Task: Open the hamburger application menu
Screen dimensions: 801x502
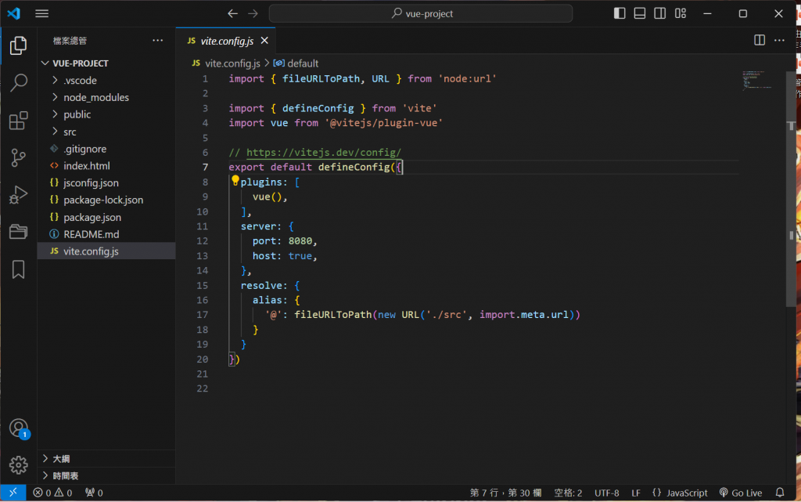Action: [42, 13]
